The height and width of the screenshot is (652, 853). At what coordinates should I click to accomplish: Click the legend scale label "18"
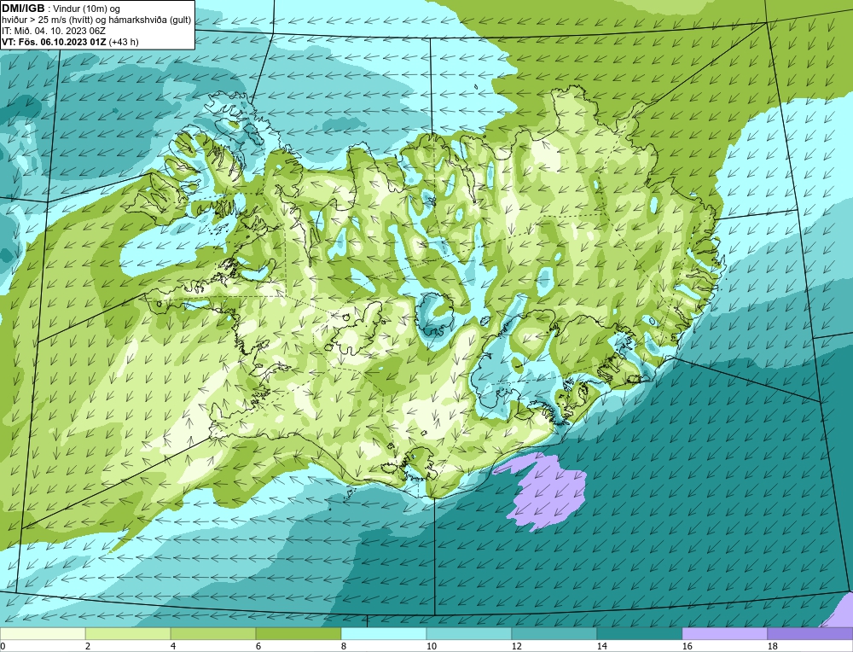[x=772, y=646]
